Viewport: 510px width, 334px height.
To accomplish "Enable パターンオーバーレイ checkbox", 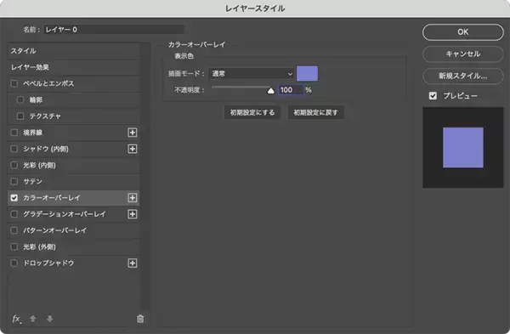I will [x=14, y=230].
